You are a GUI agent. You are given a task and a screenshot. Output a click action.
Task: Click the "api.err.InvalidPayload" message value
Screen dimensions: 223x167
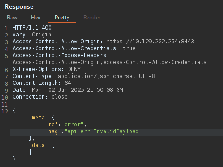(x=103, y=131)
